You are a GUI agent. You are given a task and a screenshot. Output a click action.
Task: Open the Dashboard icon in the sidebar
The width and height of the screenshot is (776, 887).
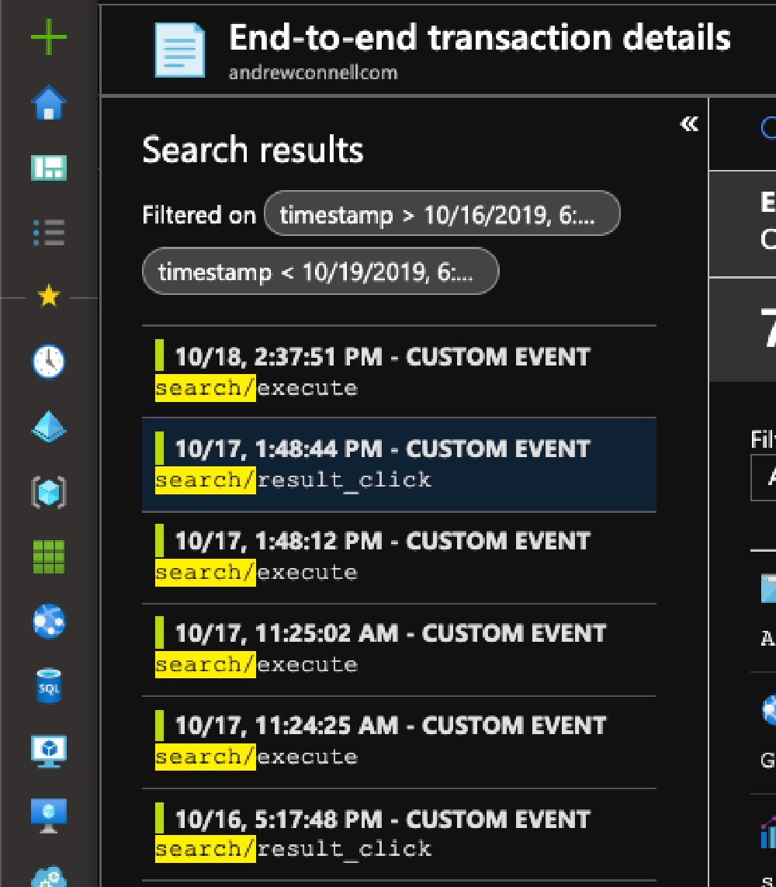pos(48,166)
